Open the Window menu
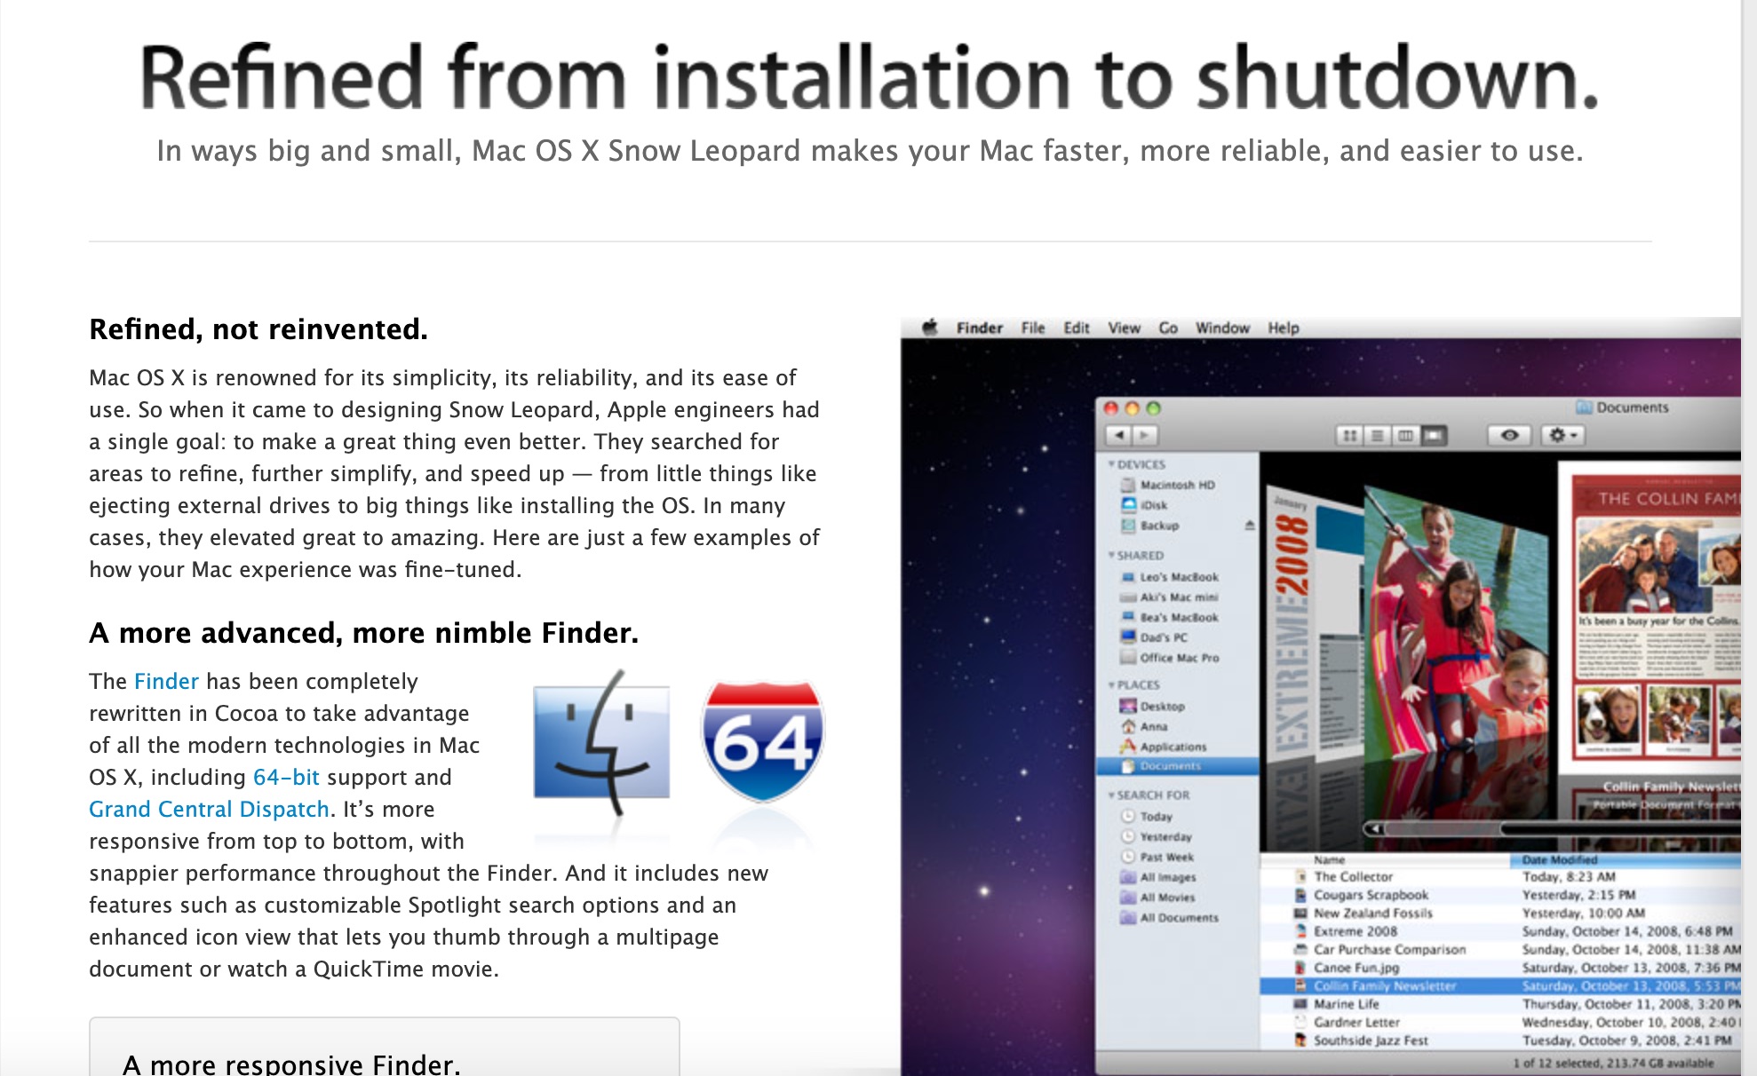Screen dimensions: 1757x1076 tap(1222, 328)
